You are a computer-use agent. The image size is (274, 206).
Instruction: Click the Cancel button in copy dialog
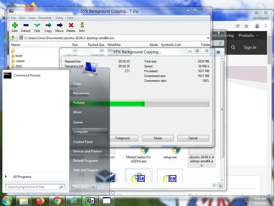[x=193, y=138]
